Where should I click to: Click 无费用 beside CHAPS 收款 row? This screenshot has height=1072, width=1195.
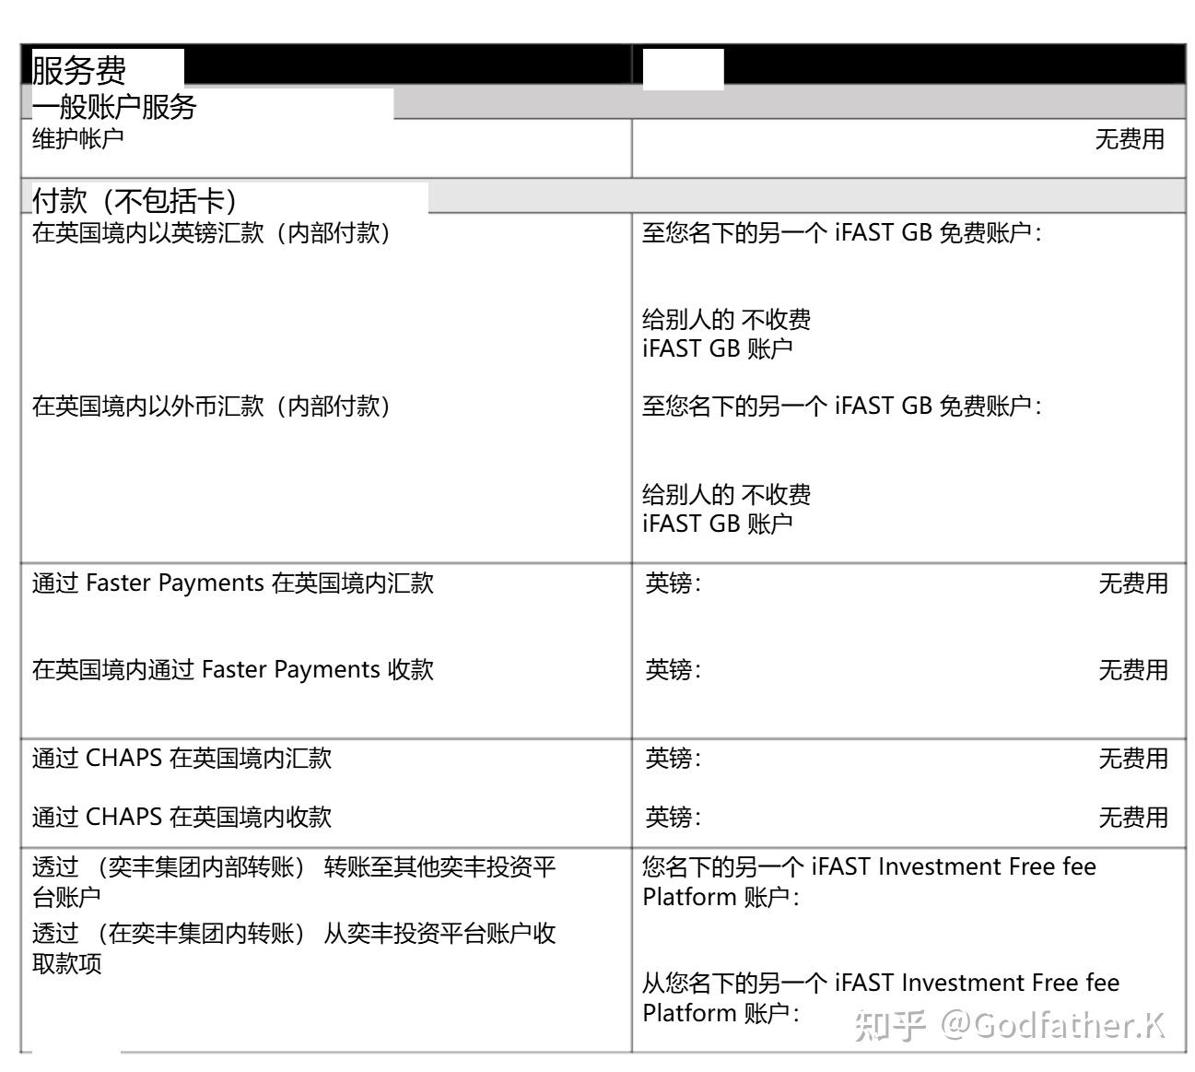(x=1131, y=816)
